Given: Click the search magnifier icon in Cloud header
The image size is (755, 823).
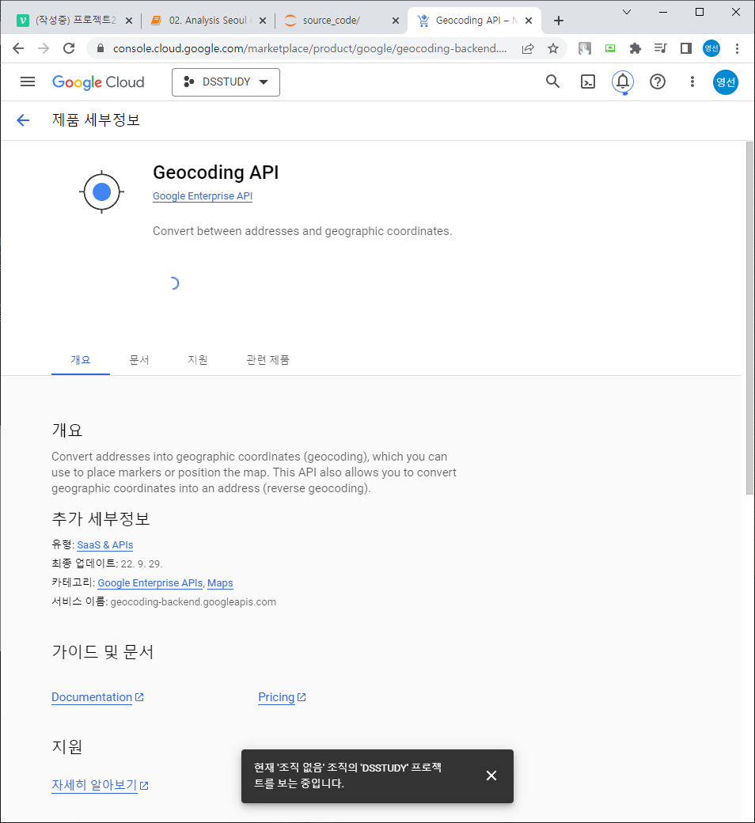Looking at the screenshot, I should [552, 82].
